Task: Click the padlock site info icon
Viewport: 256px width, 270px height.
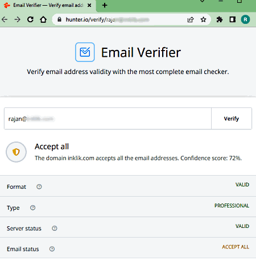Action: 59,19
